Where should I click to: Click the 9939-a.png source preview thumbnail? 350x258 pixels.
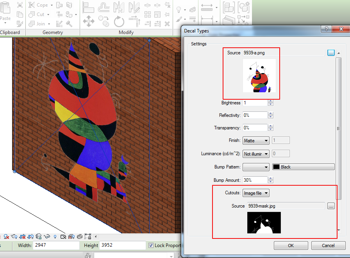point(259,75)
